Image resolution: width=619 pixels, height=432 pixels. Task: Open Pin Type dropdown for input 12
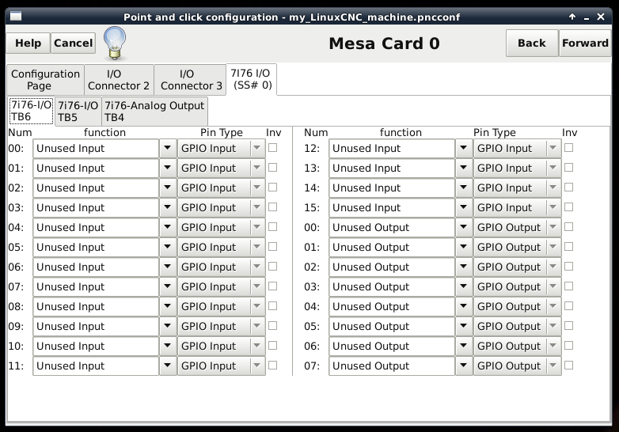[517, 148]
